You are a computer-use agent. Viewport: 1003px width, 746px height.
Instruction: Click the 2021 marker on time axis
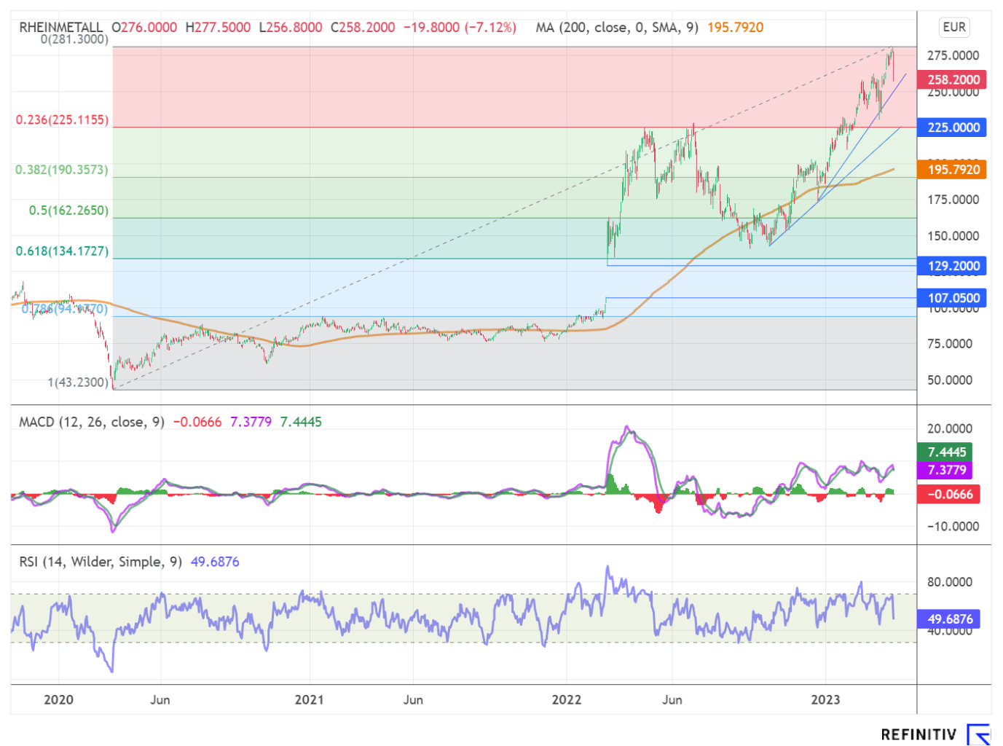[x=309, y=700]
